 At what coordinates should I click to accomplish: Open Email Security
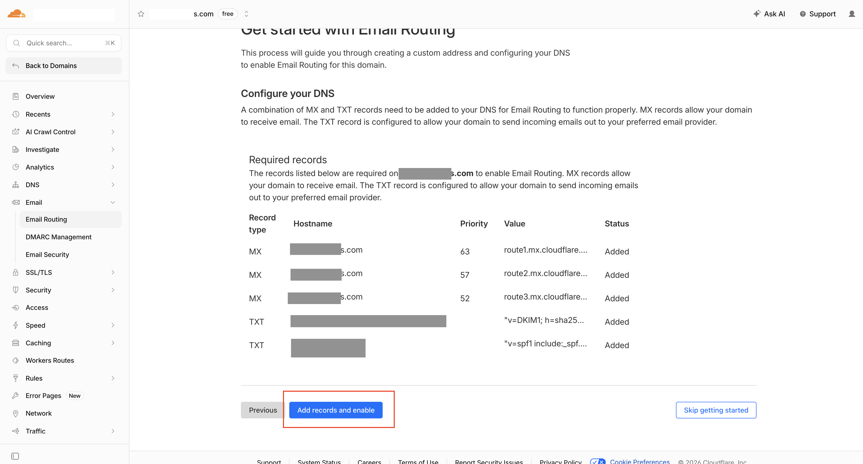click(x=47, y=255)
